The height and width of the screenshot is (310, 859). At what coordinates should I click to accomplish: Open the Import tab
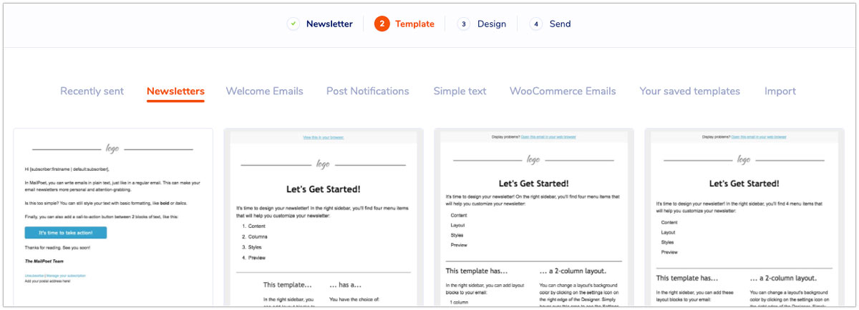[x=780, y=91]
